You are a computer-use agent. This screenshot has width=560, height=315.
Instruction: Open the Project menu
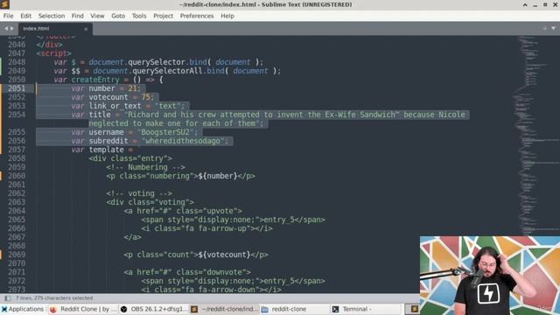pyautogui.click(x=164, y=16)
